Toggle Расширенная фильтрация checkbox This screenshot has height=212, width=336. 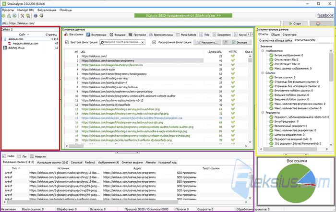point(154,42)
